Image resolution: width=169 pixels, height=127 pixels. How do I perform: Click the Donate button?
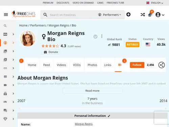tap(51, 52)
